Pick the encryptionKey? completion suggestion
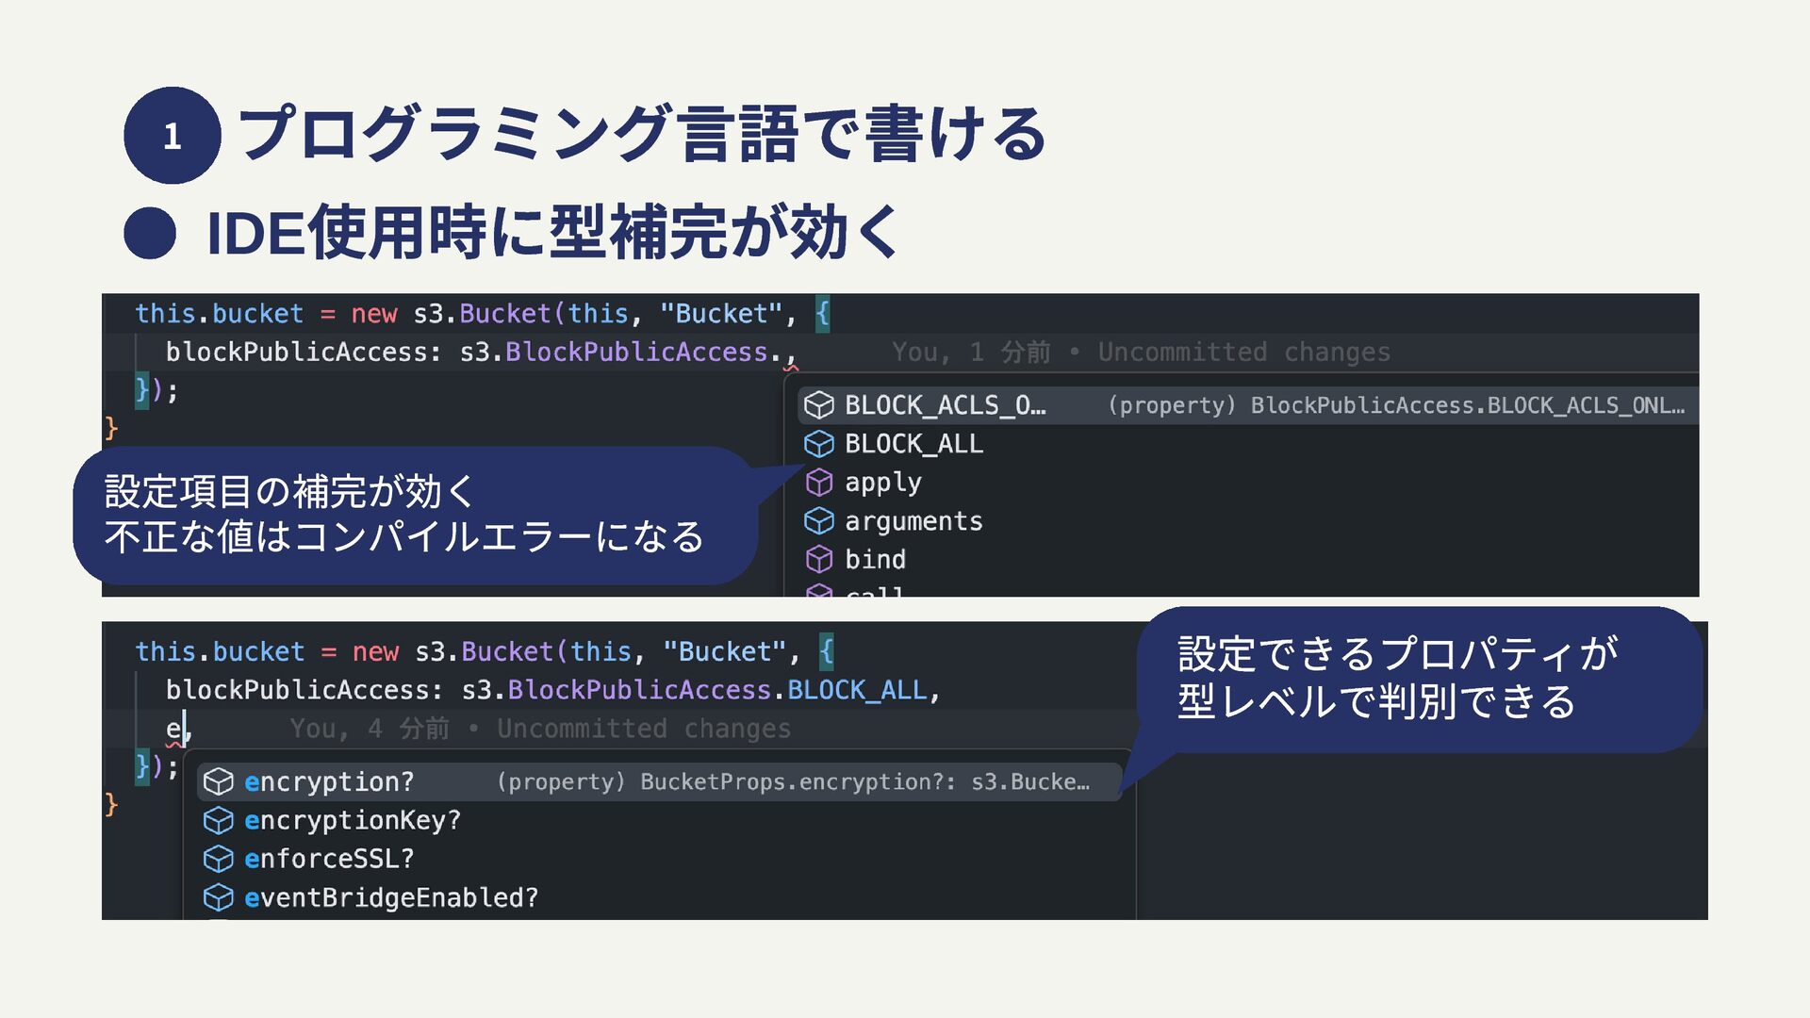The width and height of the screenshot is (1810, 1018). coord(352,821)
